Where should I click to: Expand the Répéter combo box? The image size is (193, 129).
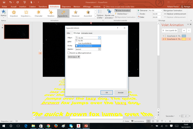pyautogui.click(x=99, y=49)
